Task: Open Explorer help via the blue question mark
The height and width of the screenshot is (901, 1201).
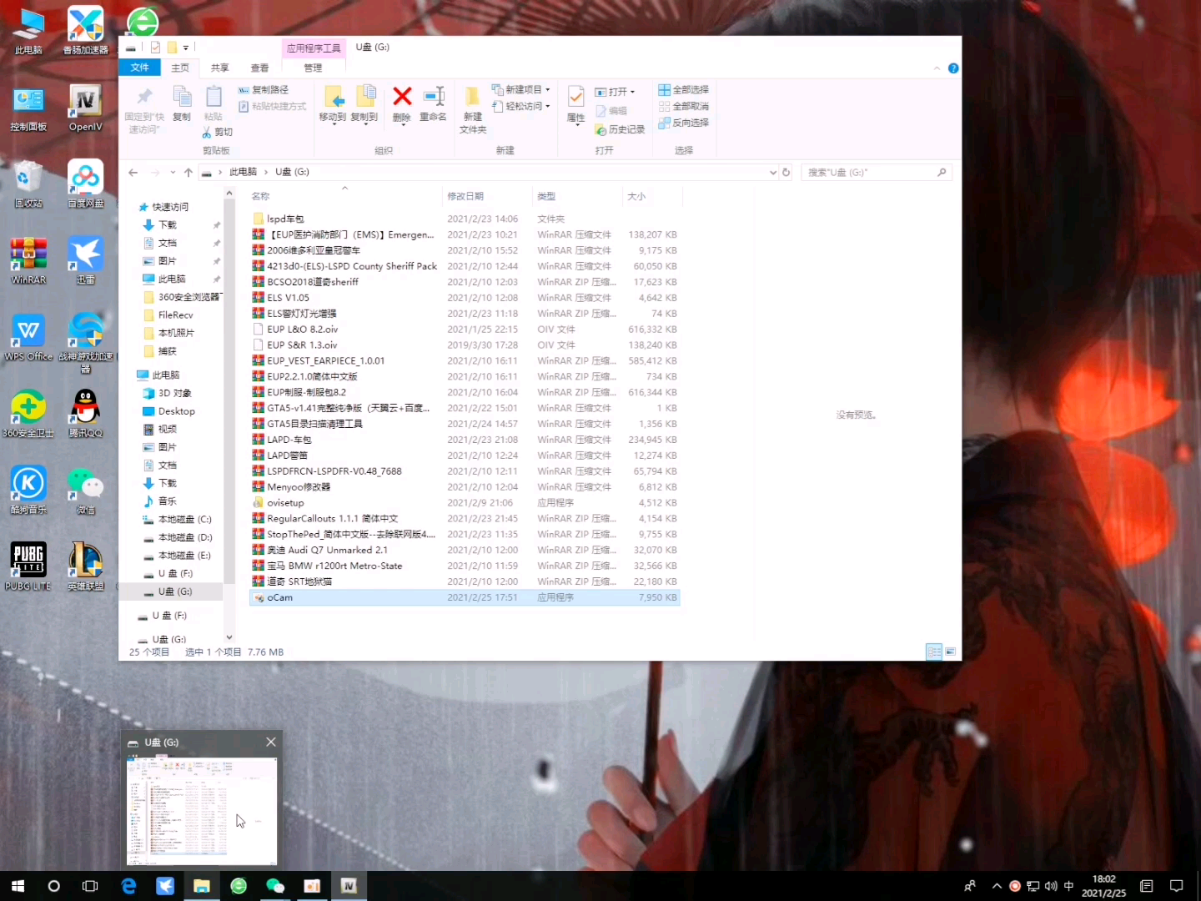Action: click(953, 68)
